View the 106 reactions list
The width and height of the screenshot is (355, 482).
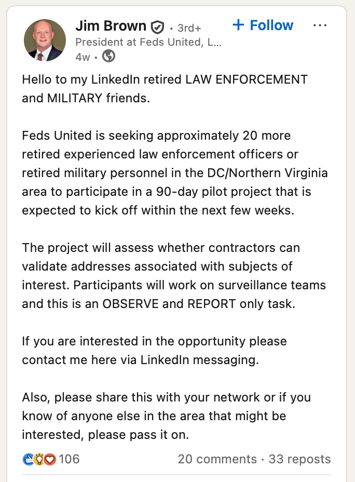[x=69, y=459]
